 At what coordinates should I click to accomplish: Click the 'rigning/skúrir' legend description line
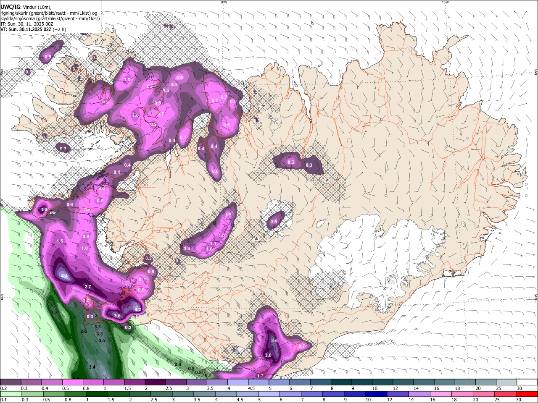tap(49, 13)
